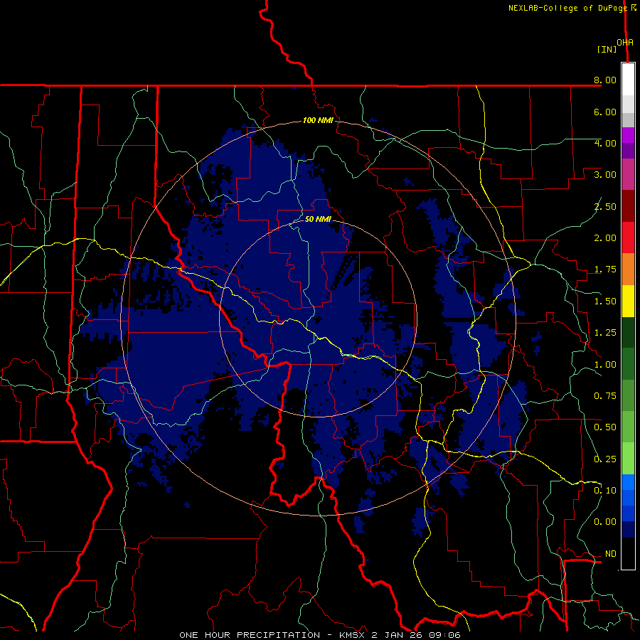640x640 pixels.
Task: Pick the pink legend swatch beside 3.00
Action: click(x=628, y=175)
